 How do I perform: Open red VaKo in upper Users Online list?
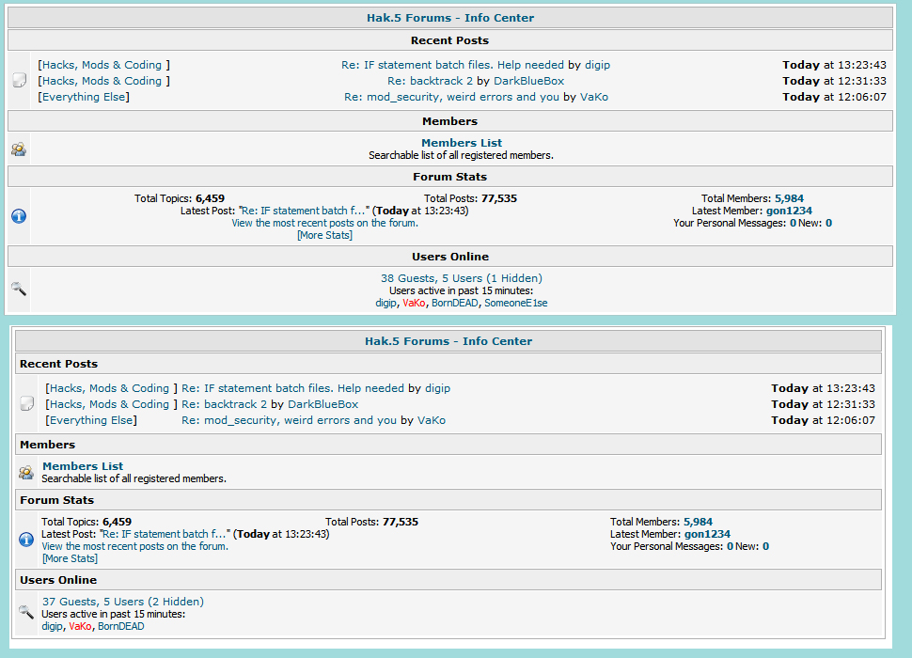coord(414,303)
